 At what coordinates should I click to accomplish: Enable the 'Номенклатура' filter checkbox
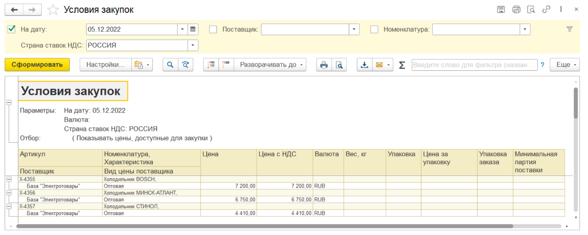(374, 29)
